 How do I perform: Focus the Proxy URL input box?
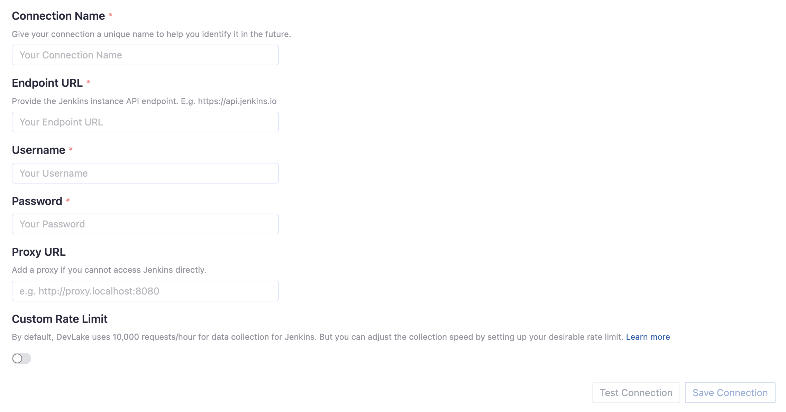[x=145, y=291]
